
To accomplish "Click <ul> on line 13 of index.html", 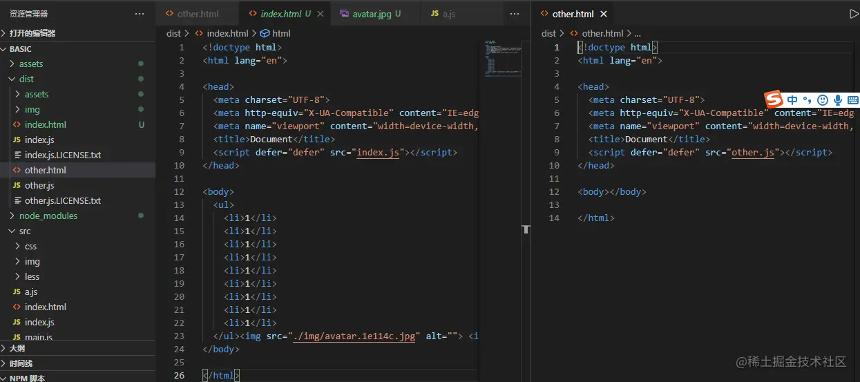I will click(x=224, y=205).
